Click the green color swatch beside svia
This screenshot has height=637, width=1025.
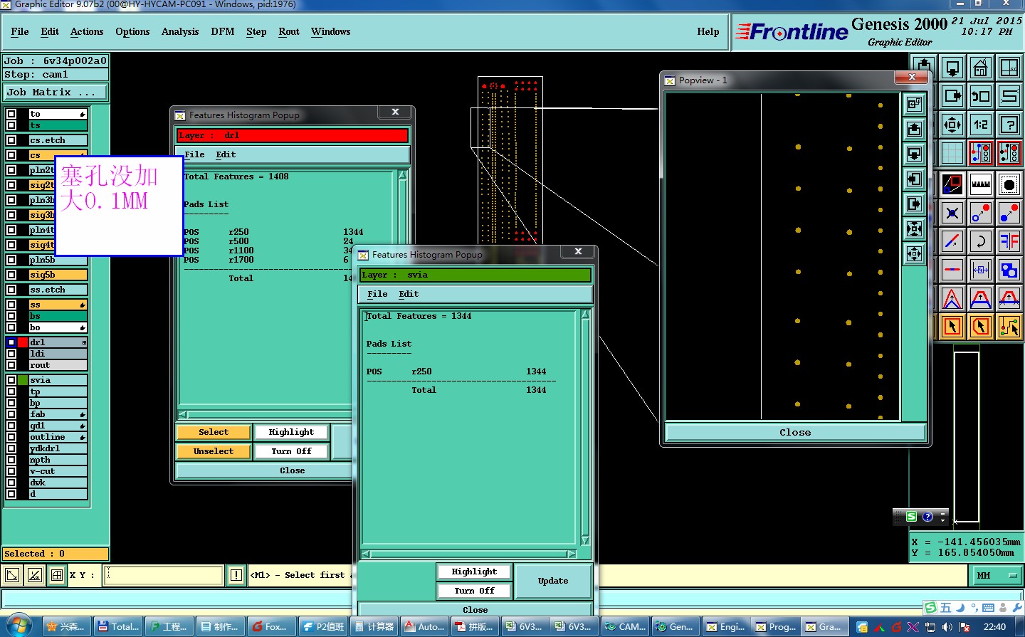23,380
